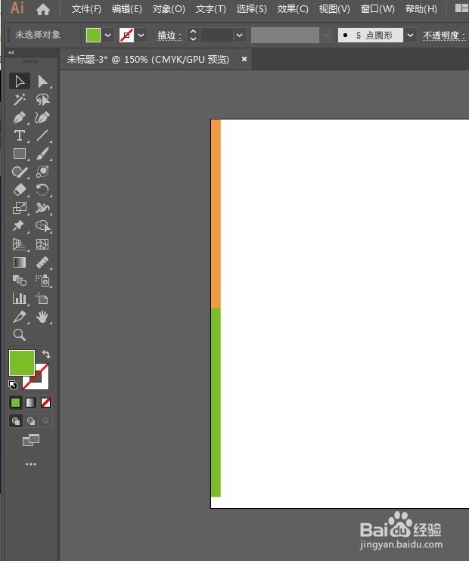Select the Measure ruler tool
This screenshot has width=469, height=561.
coord(42,262)
